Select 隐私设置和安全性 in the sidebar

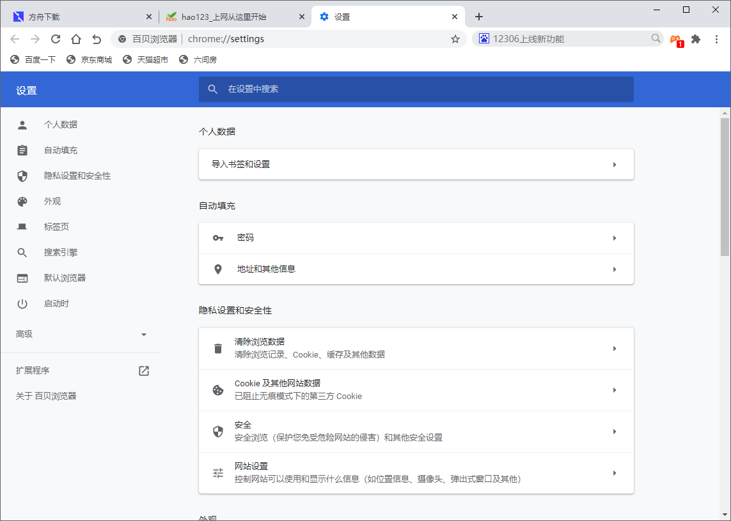tap(77, 176)
